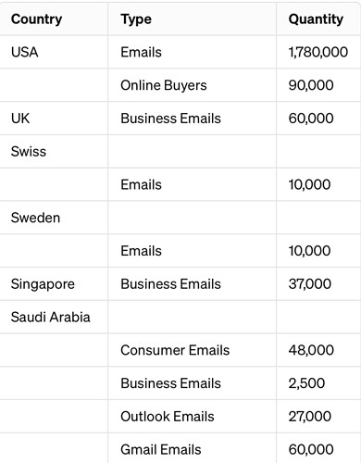This screenshot has height=463, width=361.
Task: Select the 1,780,000 quantity cell
Action: [x=318, y=52]
